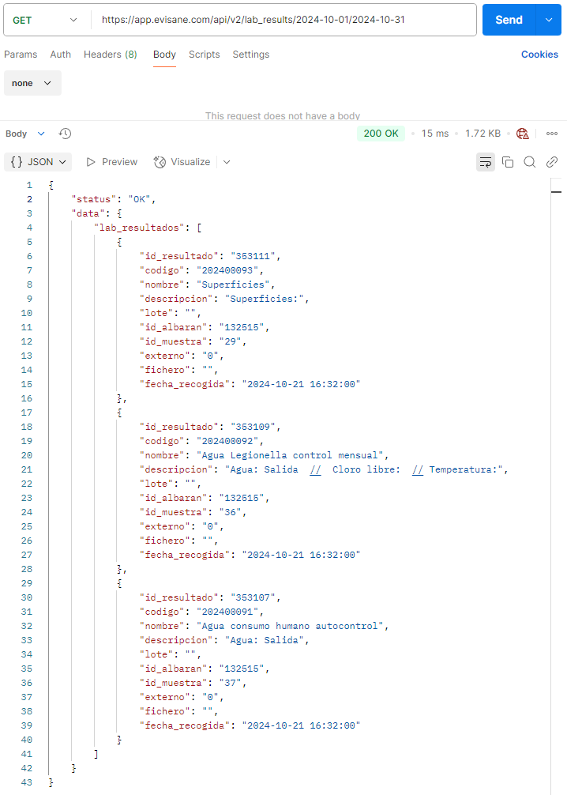
Task: Open the response history clock icon
Action: 66,134
